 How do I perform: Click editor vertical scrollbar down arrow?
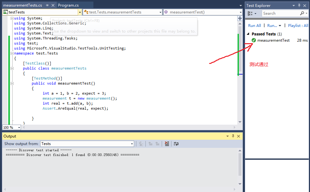pos(240,122)
